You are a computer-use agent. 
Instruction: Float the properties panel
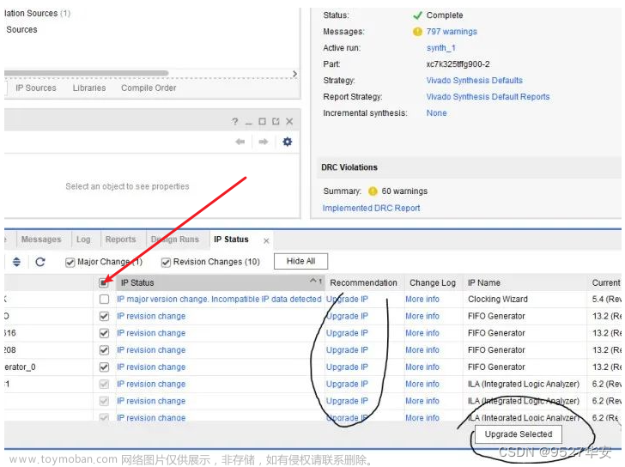(x=276, y=121)
